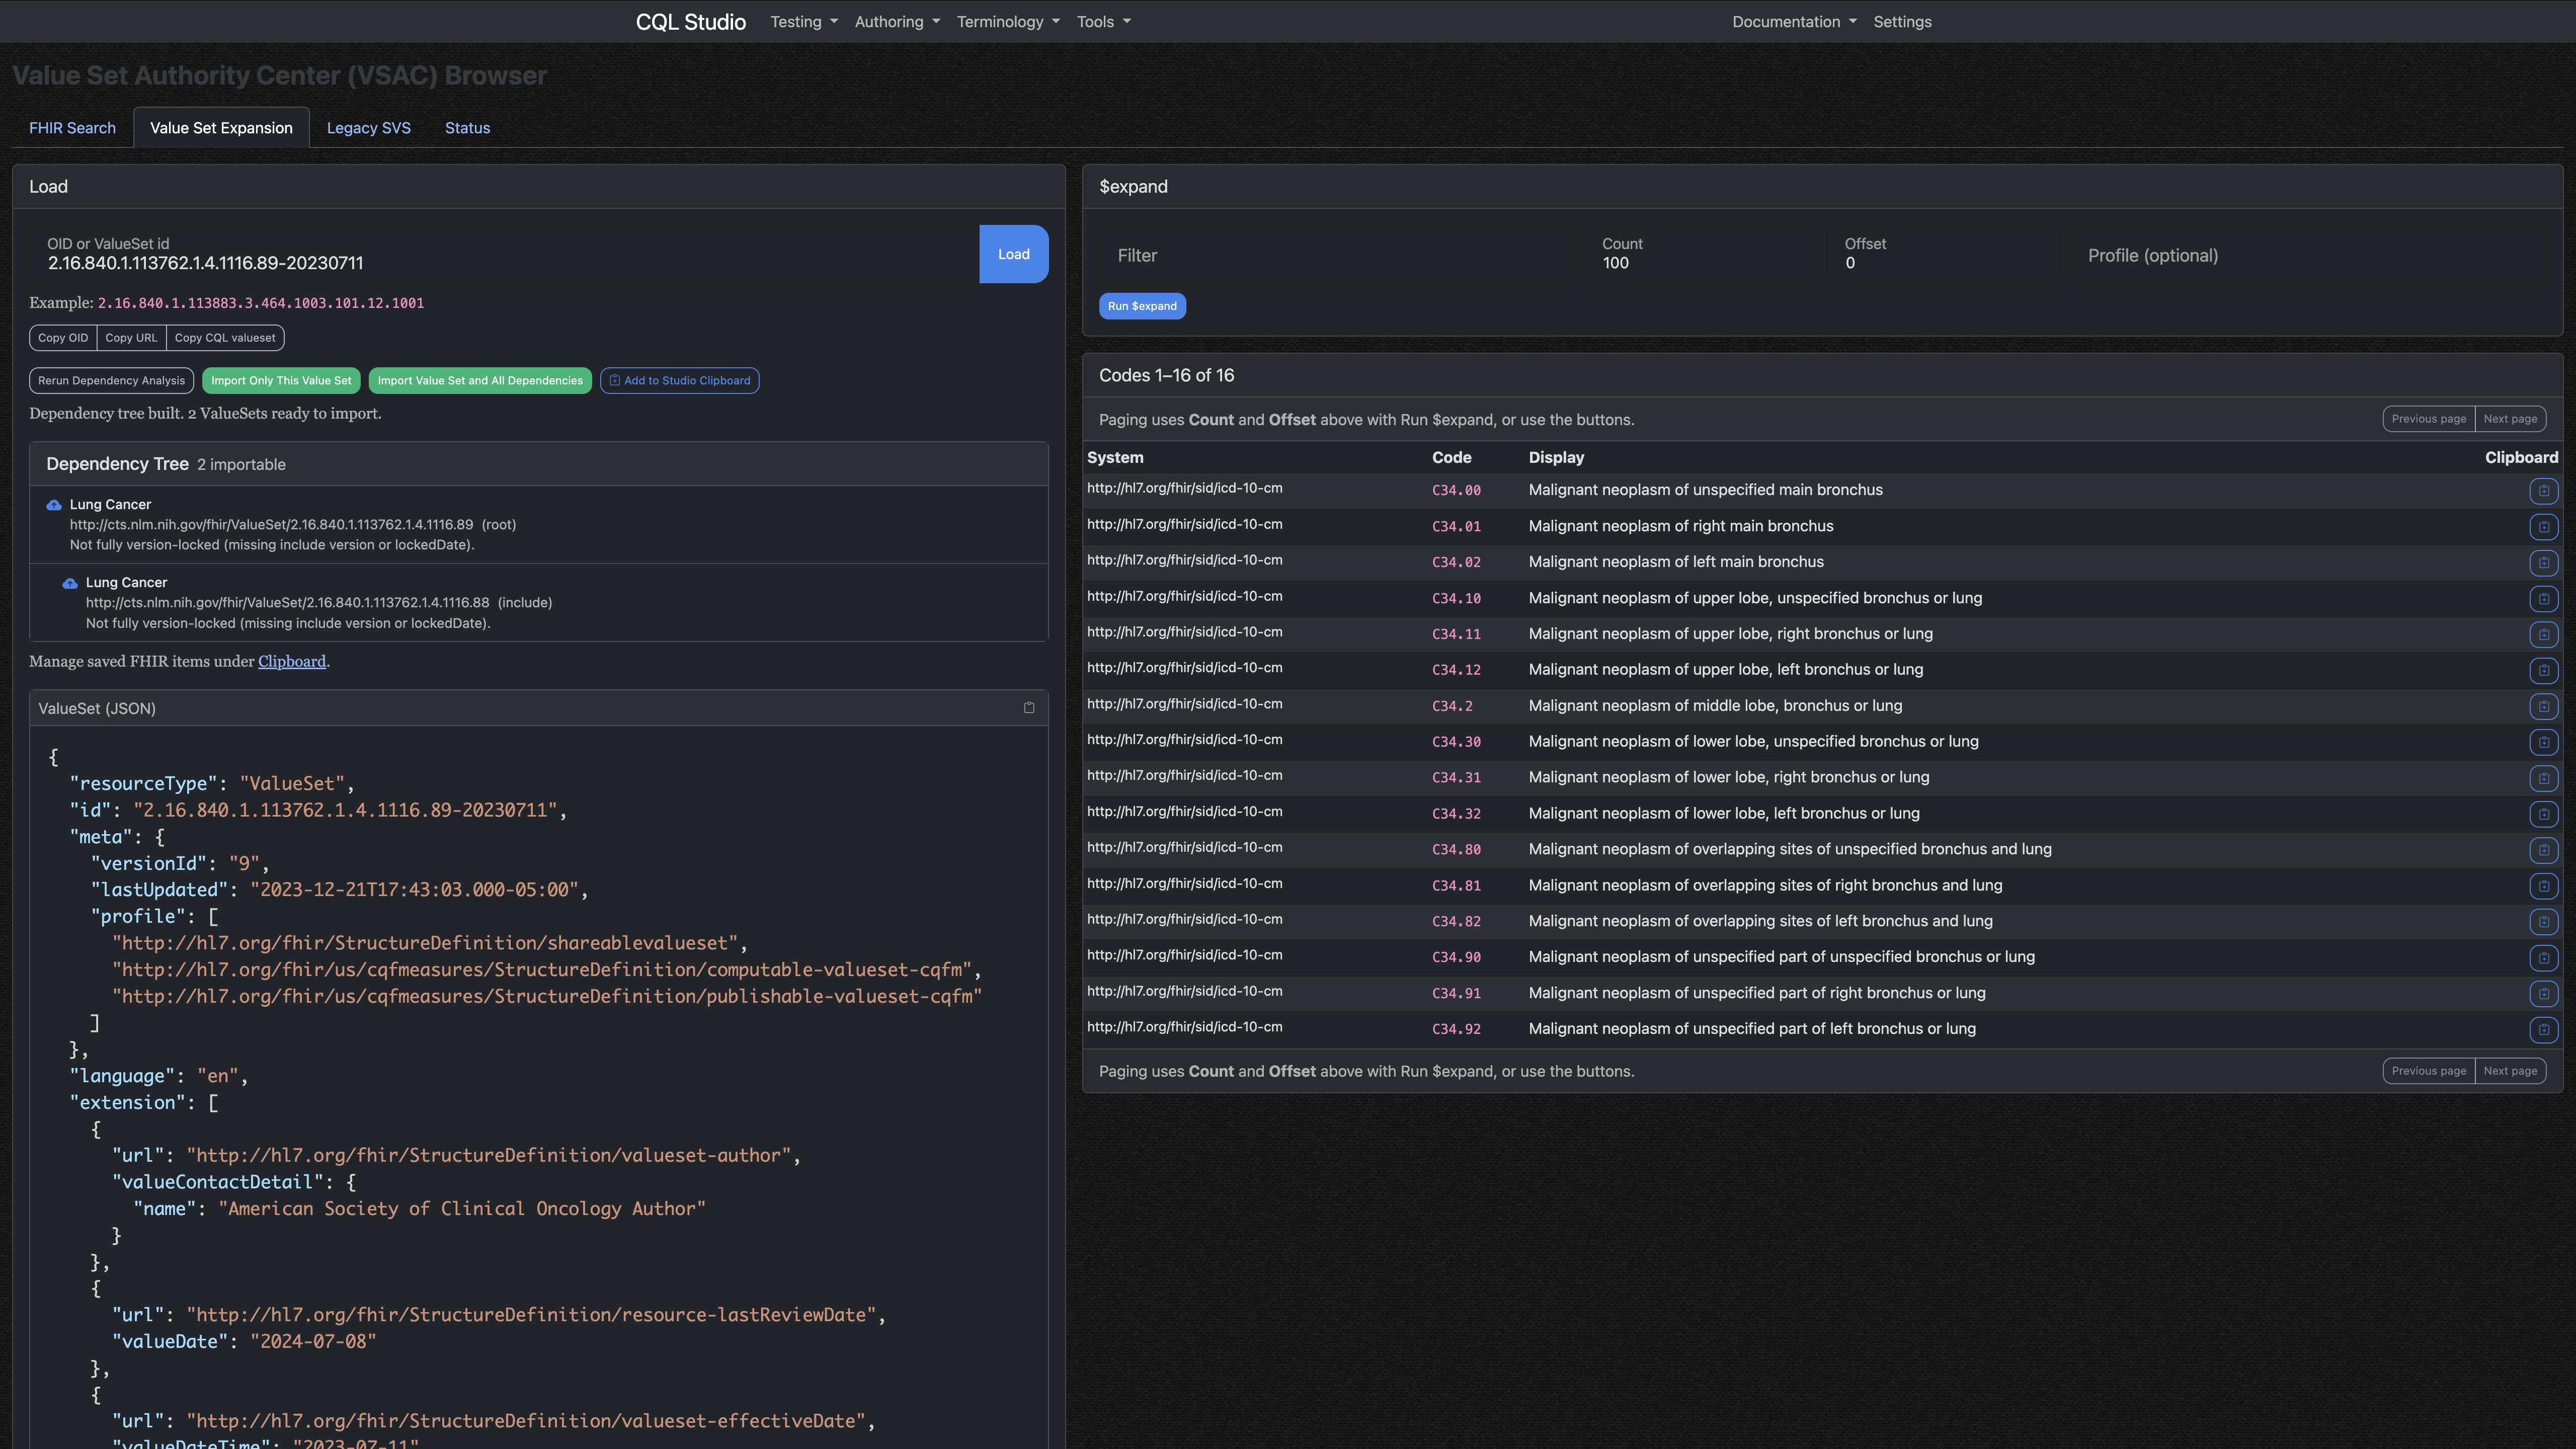2576x1449 pixels.
Task: Open the Status tab
Action: 467,128
